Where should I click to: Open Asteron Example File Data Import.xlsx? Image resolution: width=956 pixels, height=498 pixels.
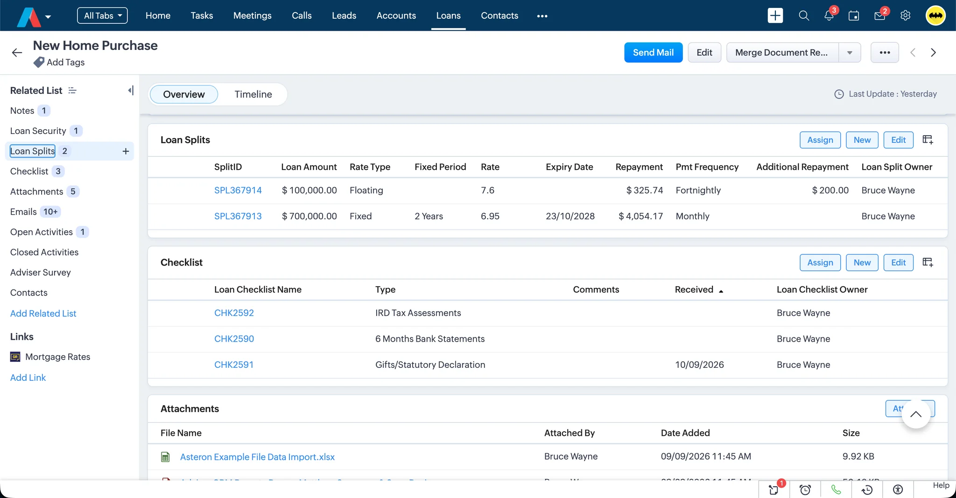[x=257, y=457]
